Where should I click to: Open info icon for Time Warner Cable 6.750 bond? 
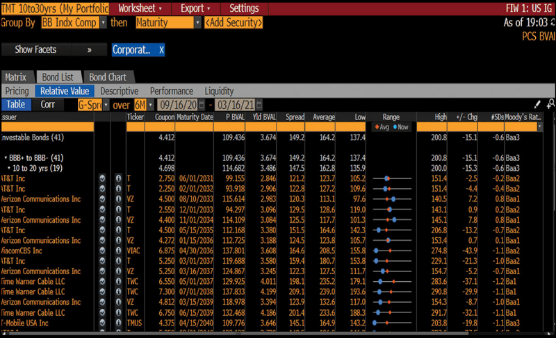pyautogui.click(x=118, y=312)
